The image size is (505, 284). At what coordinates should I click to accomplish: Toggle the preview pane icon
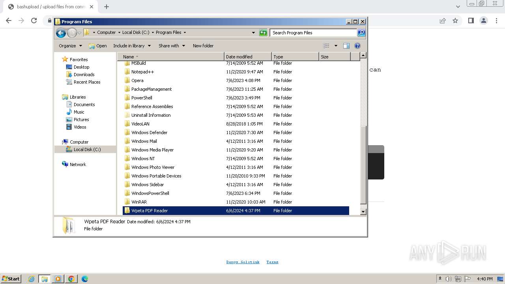coord(346,46)
